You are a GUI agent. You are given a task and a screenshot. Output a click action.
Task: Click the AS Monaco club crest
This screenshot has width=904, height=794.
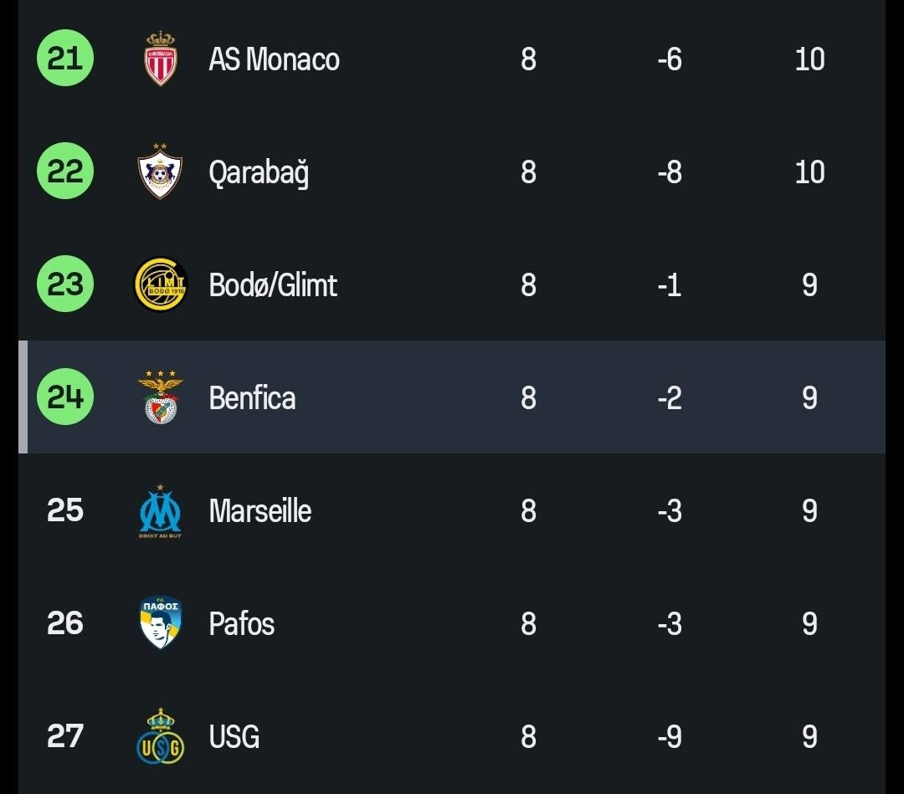(160, 59)
